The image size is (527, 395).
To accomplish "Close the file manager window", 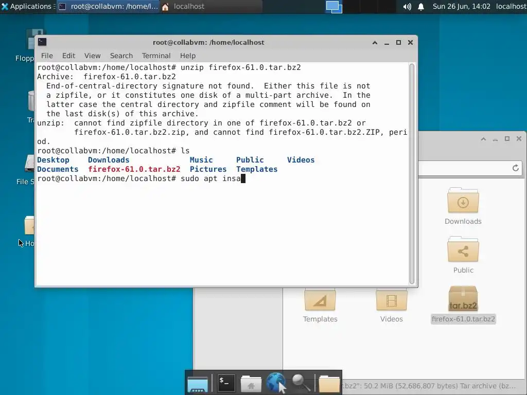I will point(519,139).
